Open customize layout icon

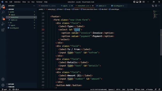[x=144, y=2]
